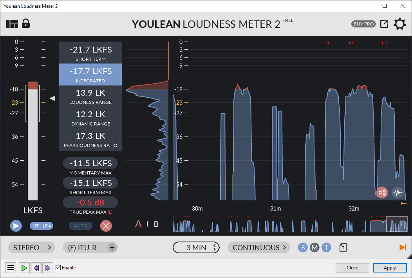Open the settings gear icon
This screenshot has width=412, height=278.
(399, 24)
